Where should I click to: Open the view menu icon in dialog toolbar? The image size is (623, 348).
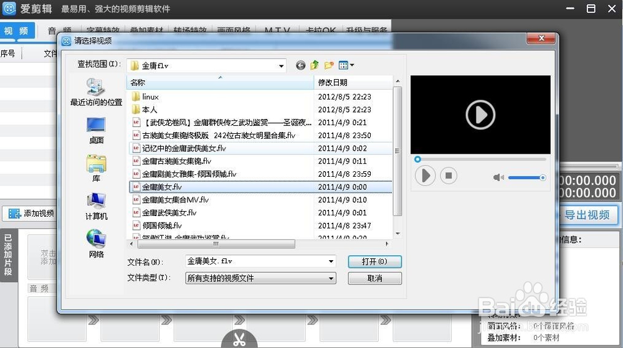tap(346, 65)
